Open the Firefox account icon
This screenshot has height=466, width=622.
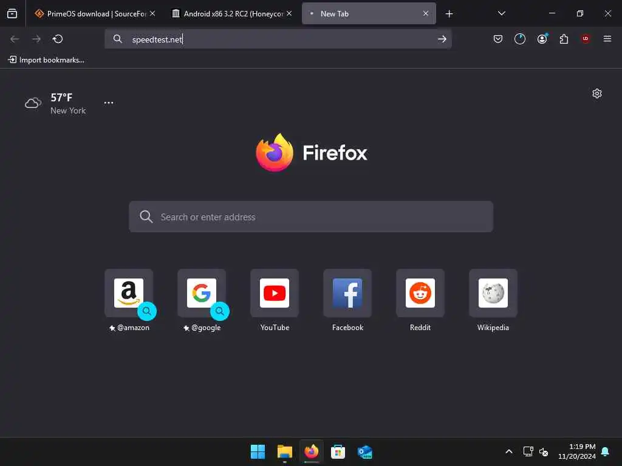tap(542, 39)
